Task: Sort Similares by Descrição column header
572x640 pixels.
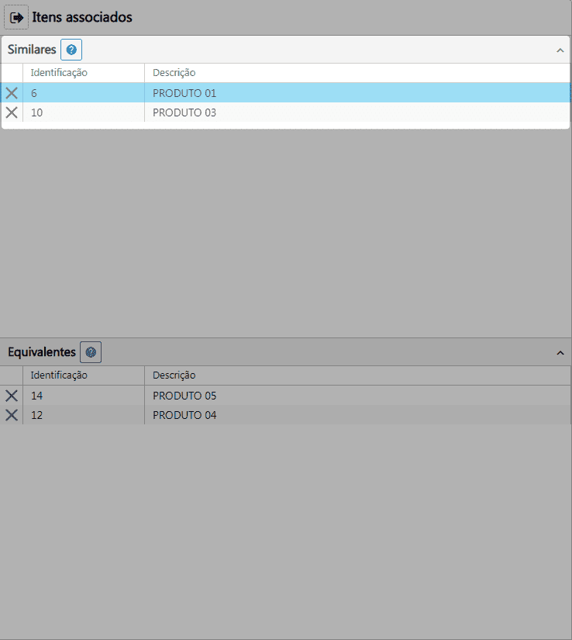Action: click(174, 73)
